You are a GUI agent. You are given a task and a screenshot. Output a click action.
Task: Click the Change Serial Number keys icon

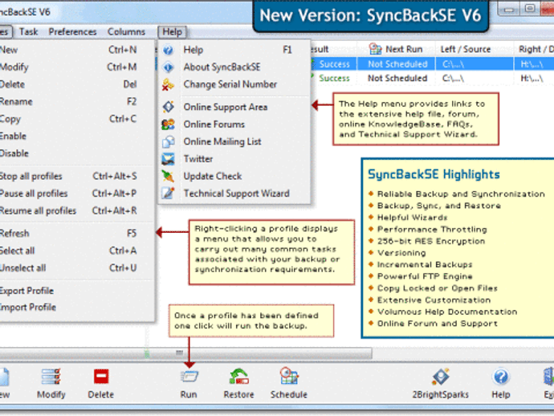coord(168,84)
